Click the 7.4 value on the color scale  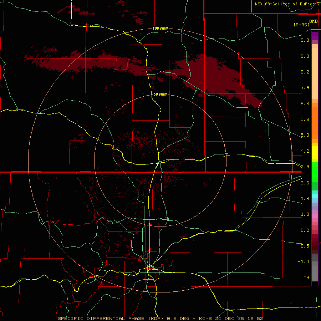pyautogui.click(x=305, y=88)
